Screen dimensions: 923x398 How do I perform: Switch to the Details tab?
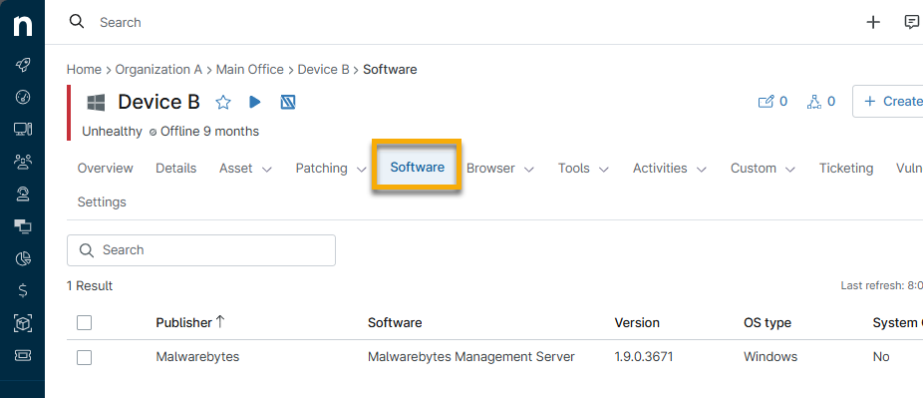tap(176, 169)
